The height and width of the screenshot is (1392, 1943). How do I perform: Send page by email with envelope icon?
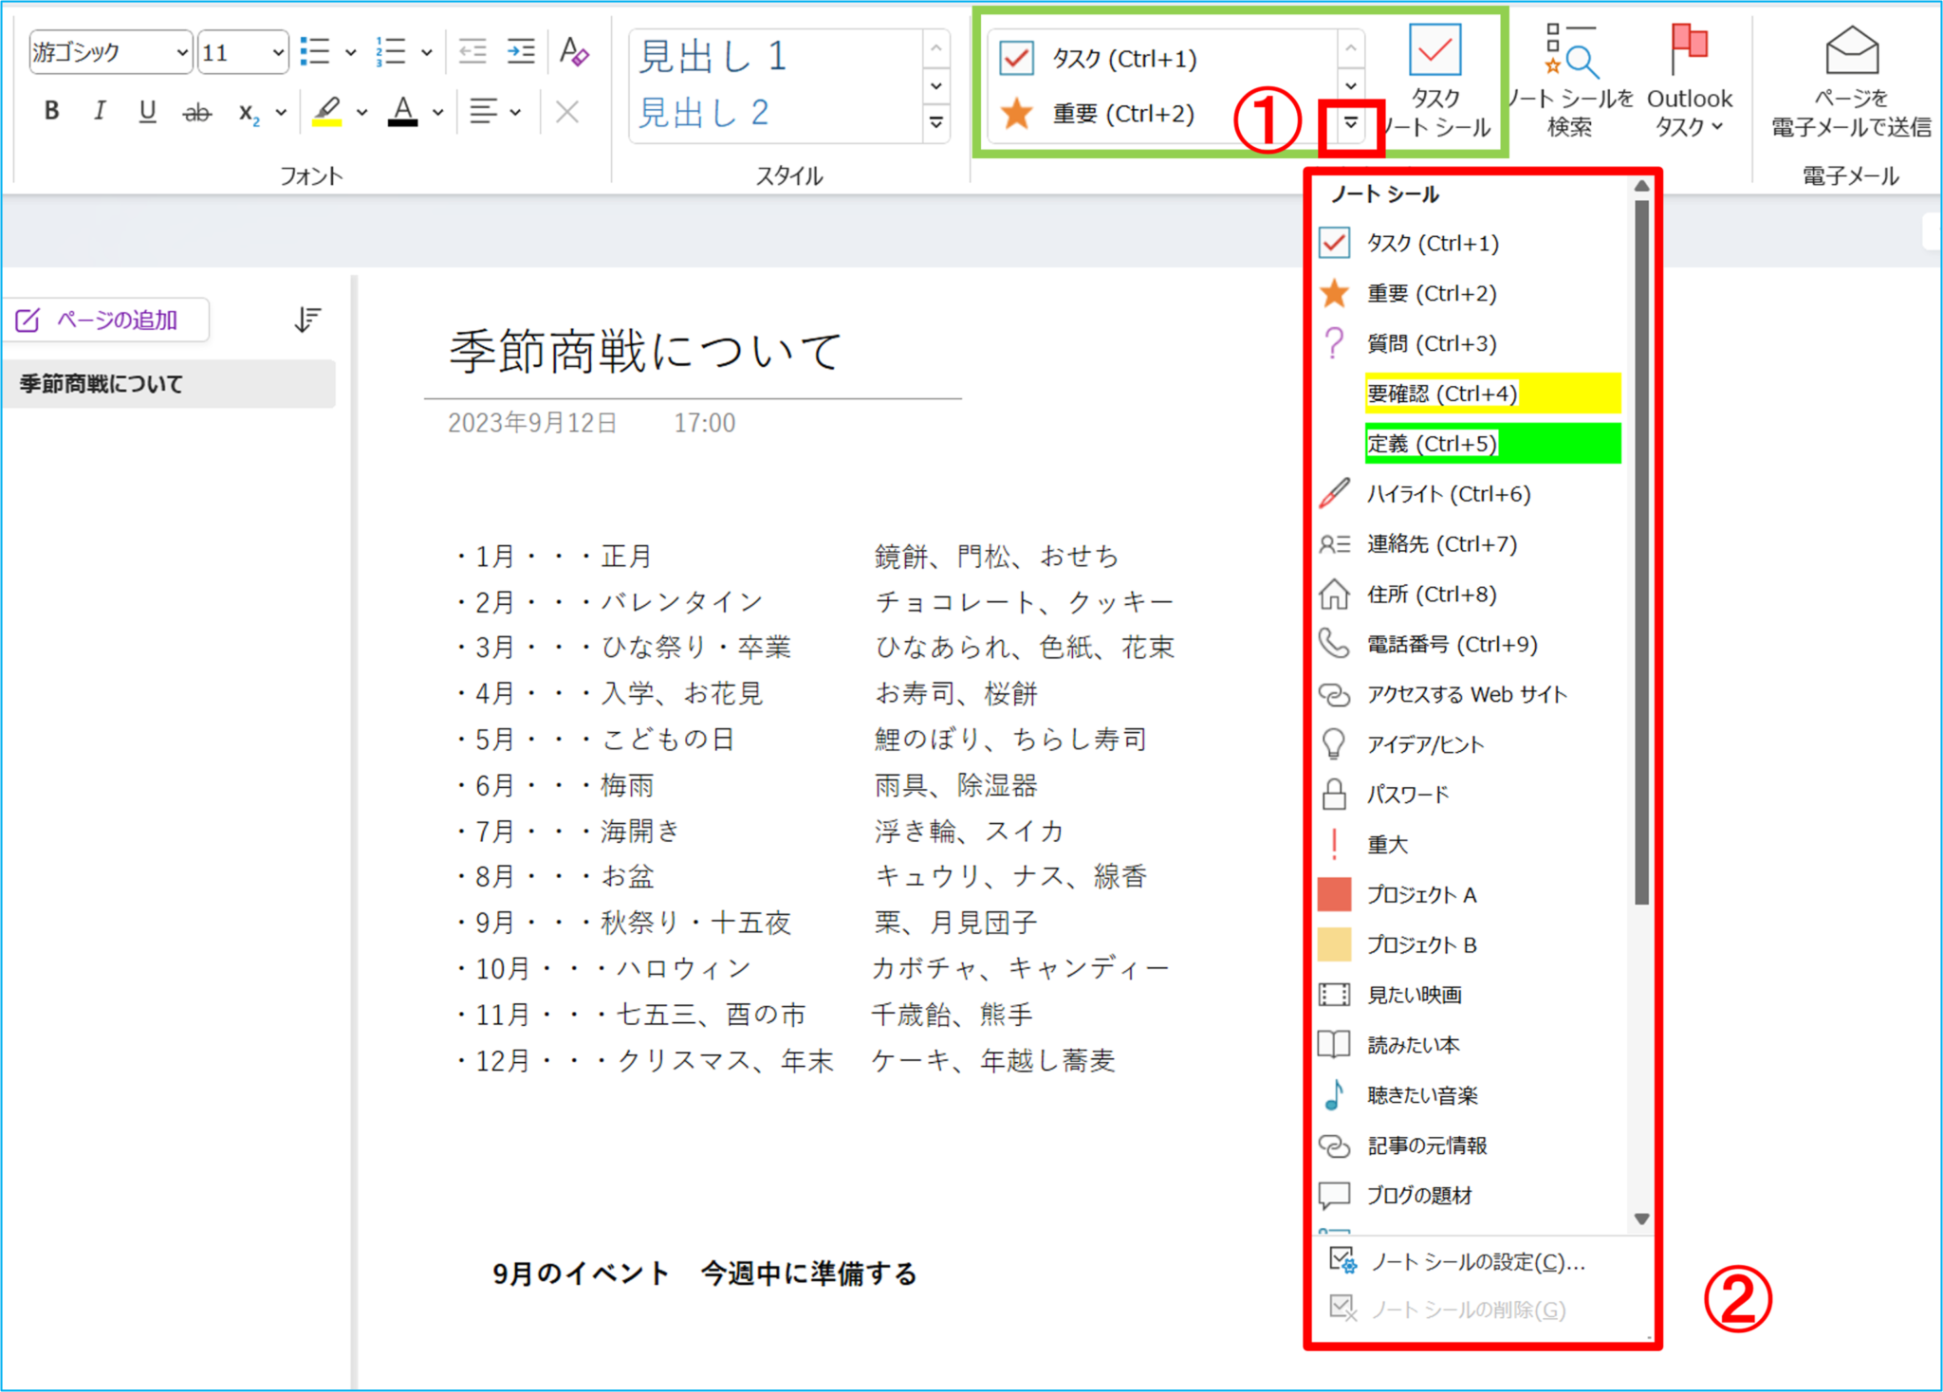pos(1851,82)
